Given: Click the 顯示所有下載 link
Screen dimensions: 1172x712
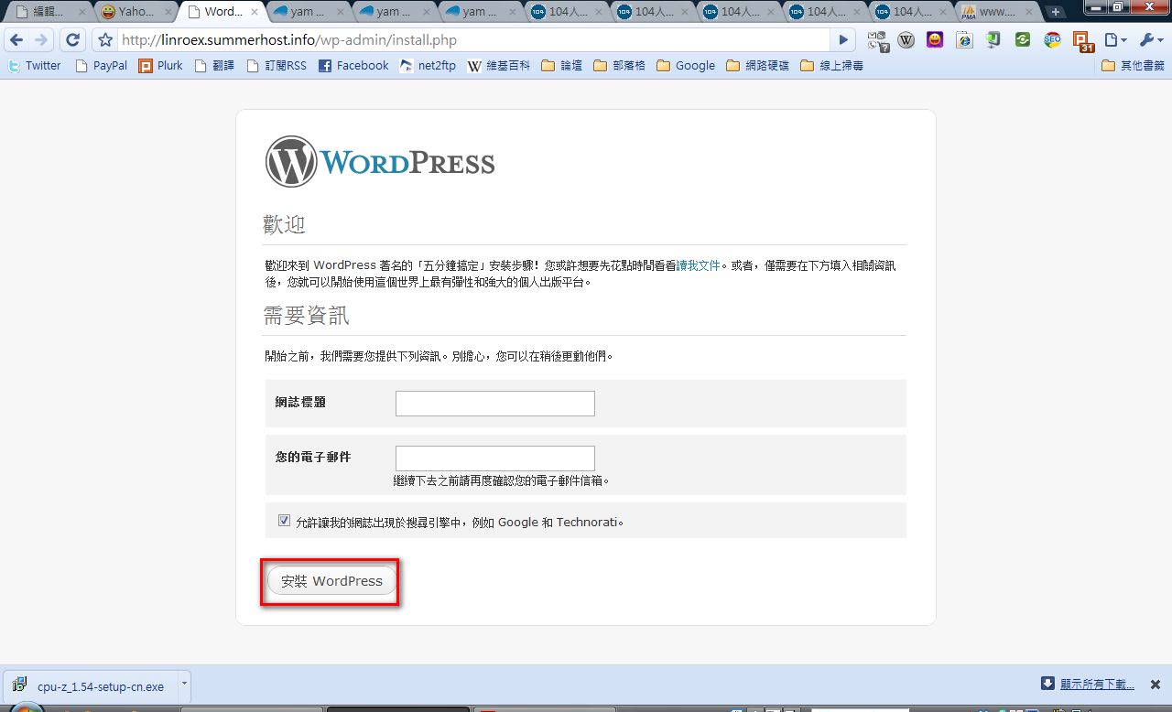Looking at the screenshot, I should [x=1097, y=684].
